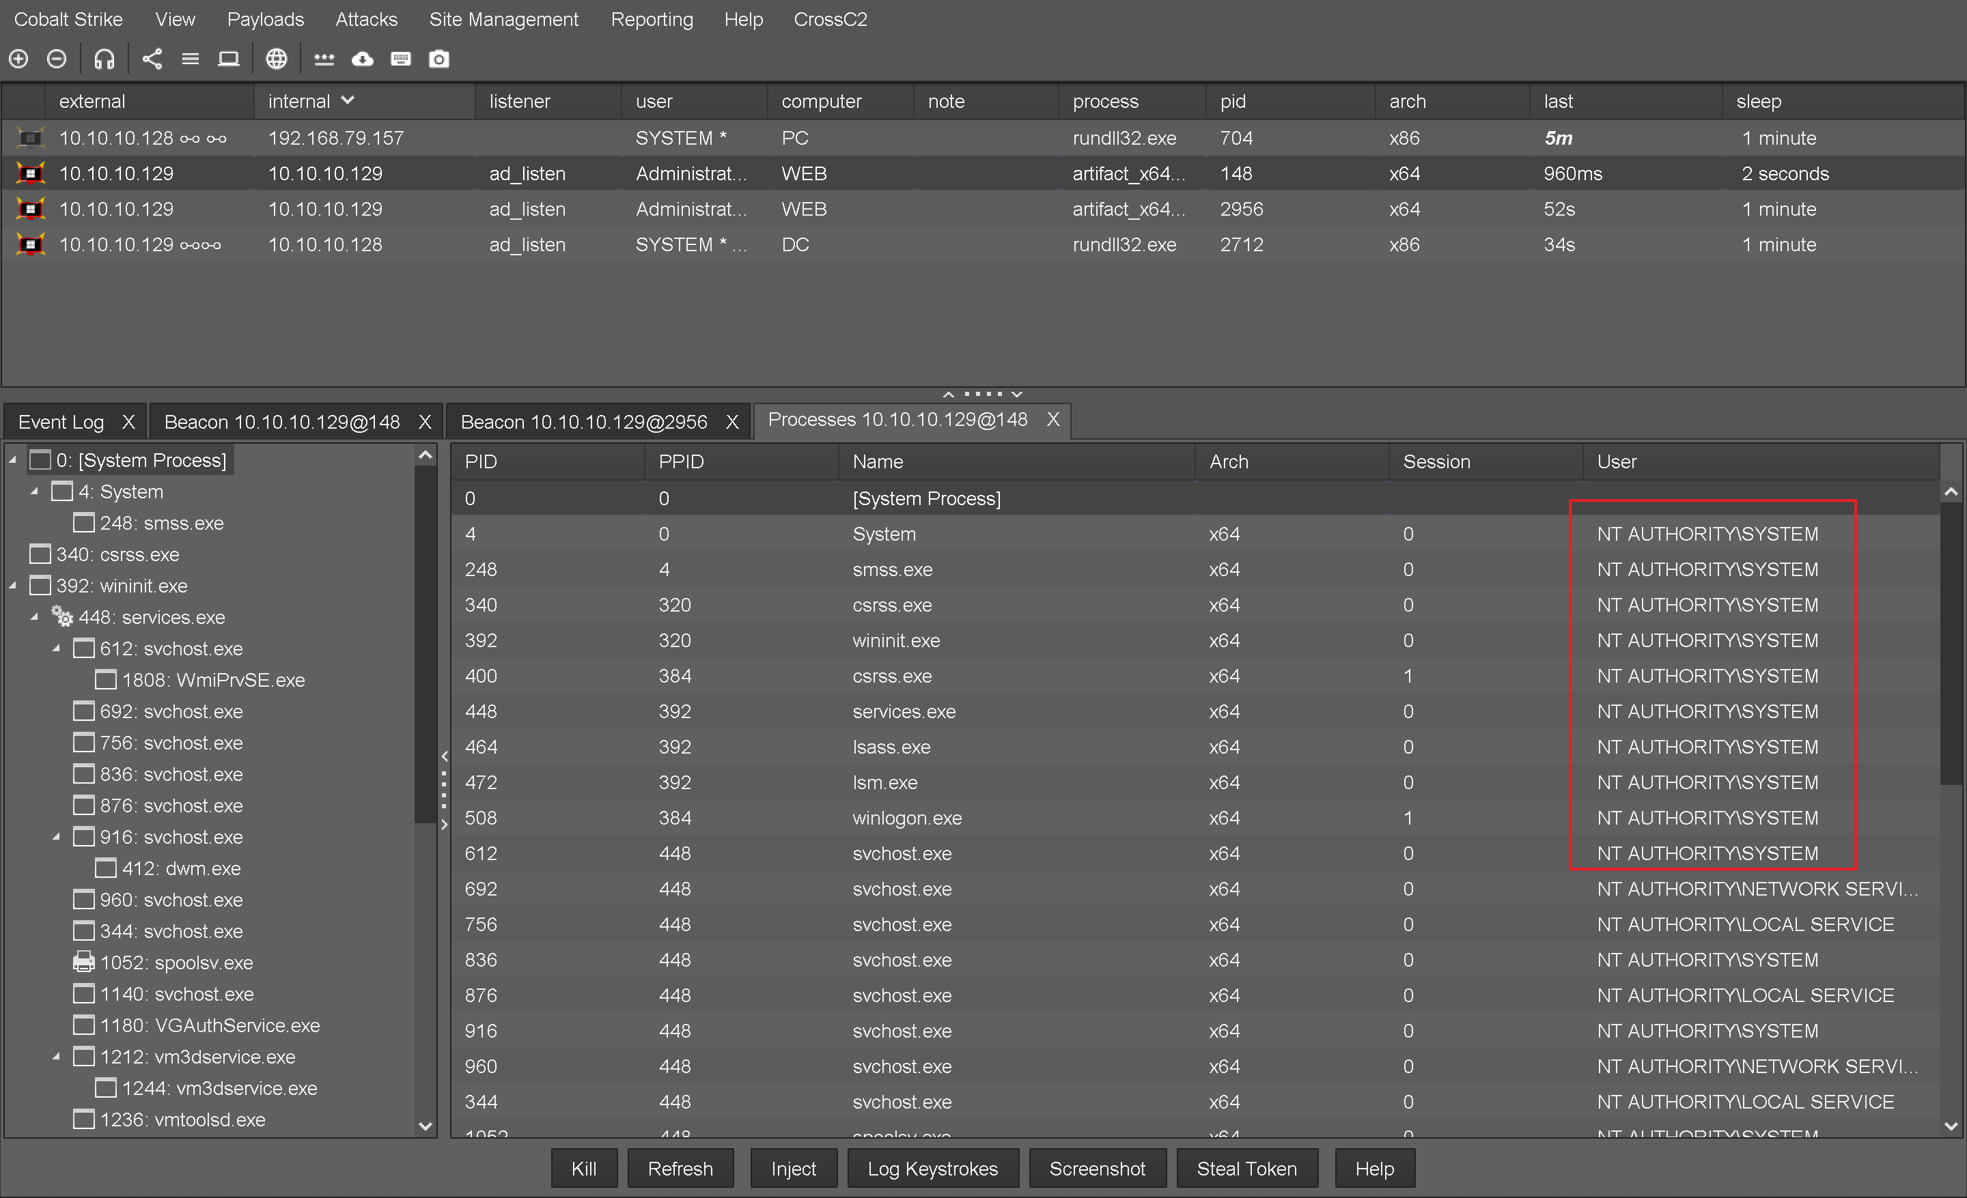Click the window icon of 692: svchost.exe
This screenshot has width=1967, height=1198.
(84, 711)
